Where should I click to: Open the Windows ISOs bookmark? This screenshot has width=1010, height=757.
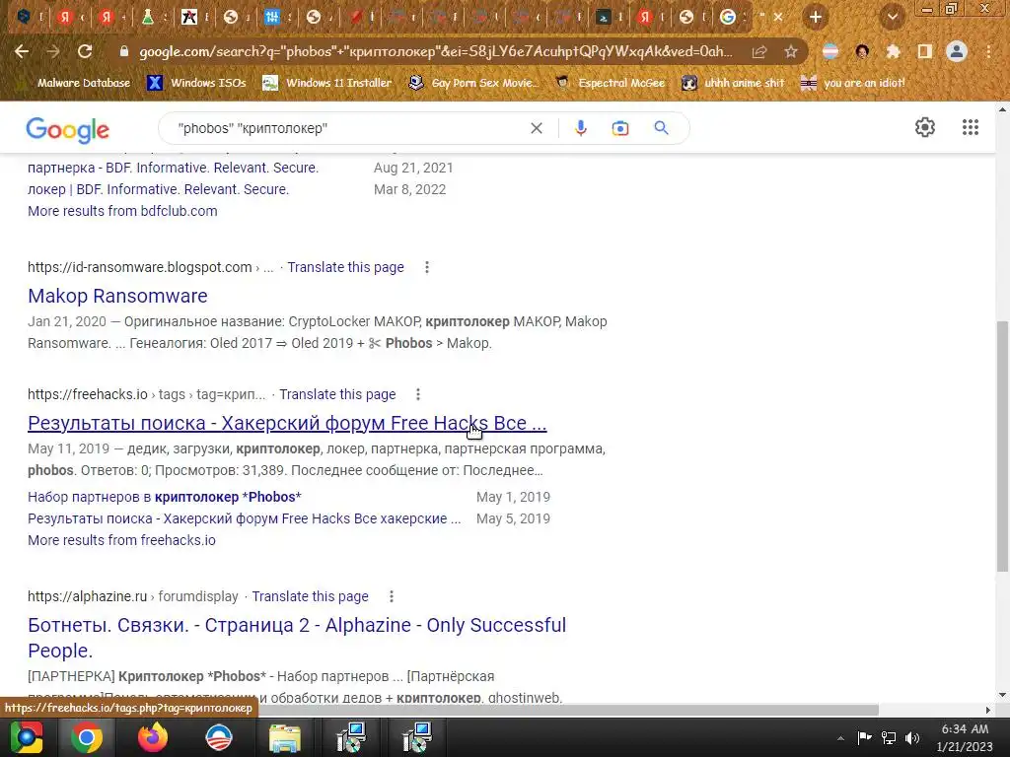tap(197, 83)
